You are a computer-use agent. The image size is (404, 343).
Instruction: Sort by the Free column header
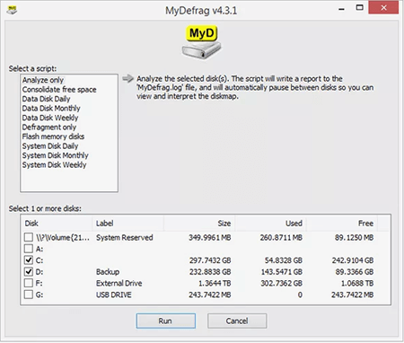342,224
